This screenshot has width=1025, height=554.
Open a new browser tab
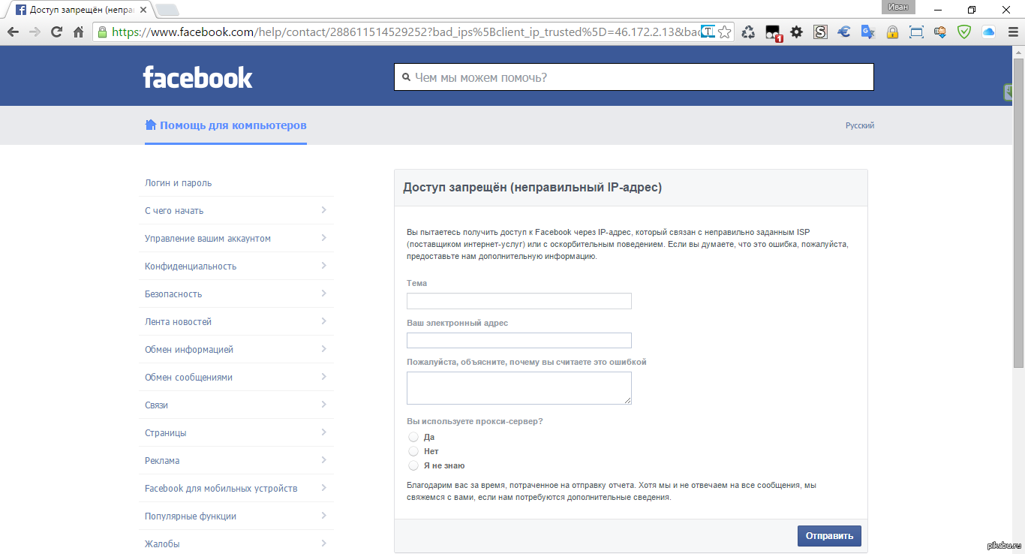[x=167, y=11]
